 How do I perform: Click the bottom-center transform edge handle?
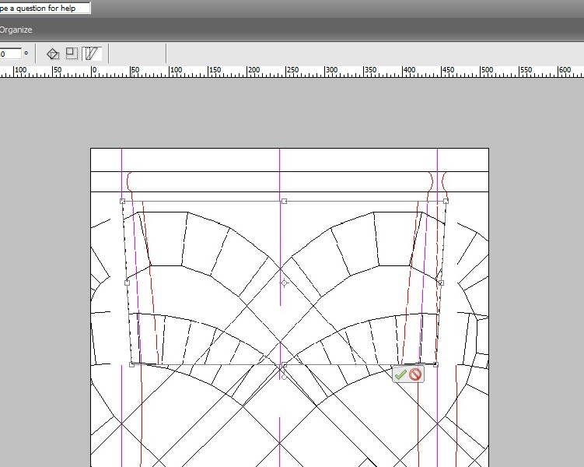[x=284, y=364]
